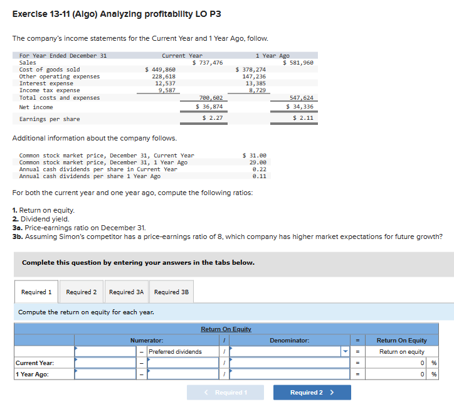
Task: Click dividends per share value '0.22'
Action: click(x=260, y=169)
